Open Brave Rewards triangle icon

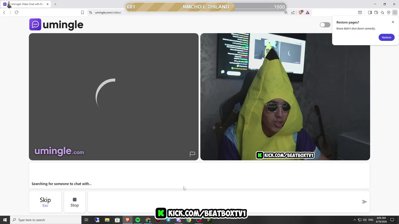(x=308, y=12)
